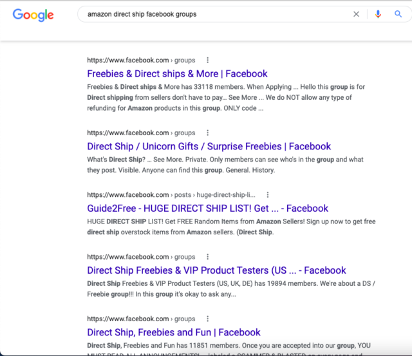Clear the search box with X icon

tap(356, 14)
